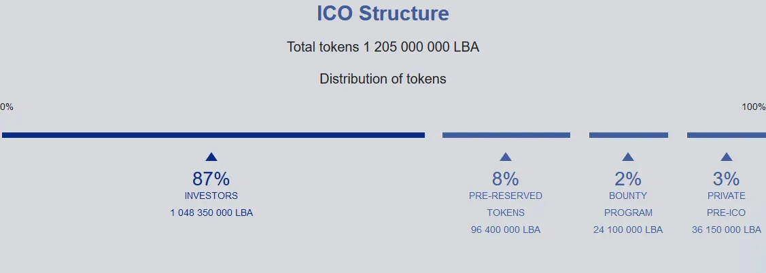
Task: Click the triangle marker above 8%
Action: pos(506,157)
